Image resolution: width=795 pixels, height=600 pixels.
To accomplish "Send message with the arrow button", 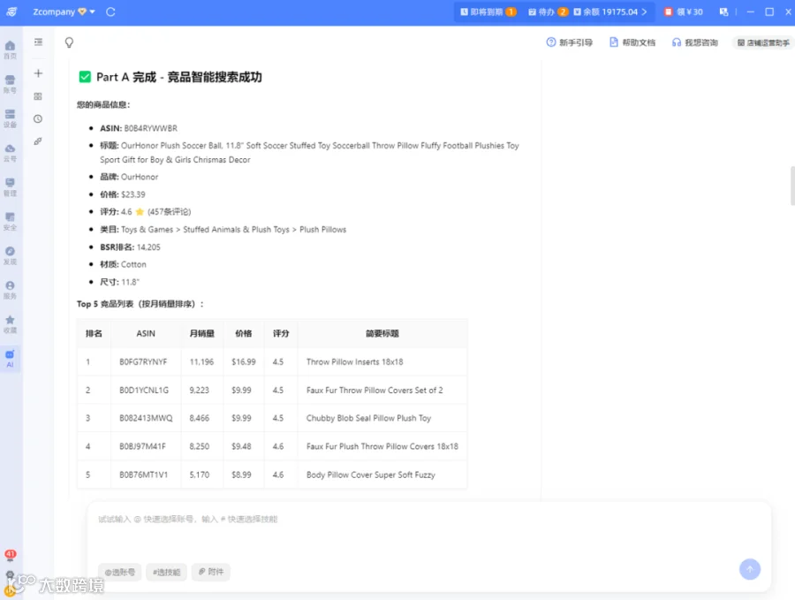I will [750, 569].
